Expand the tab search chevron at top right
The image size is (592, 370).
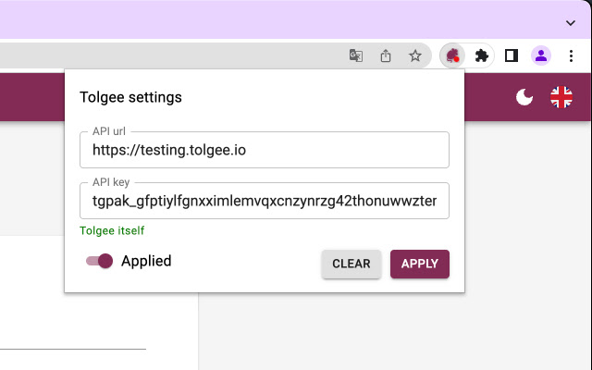point(571,23)
